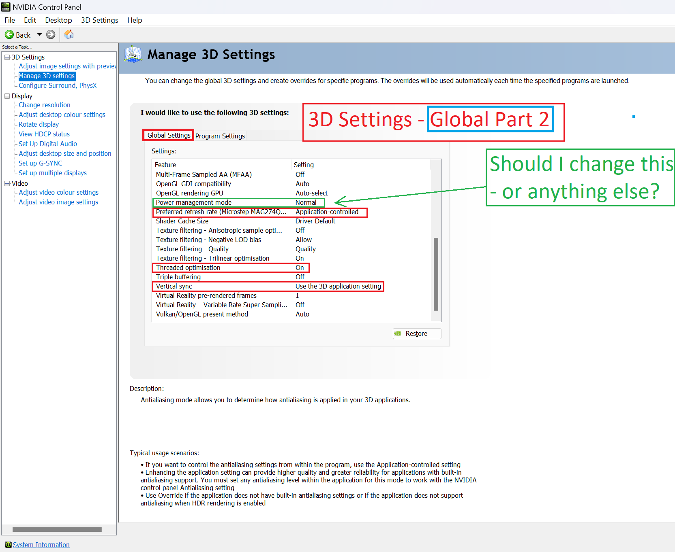Collapse the Video tree node

click(x=7, y=183)
